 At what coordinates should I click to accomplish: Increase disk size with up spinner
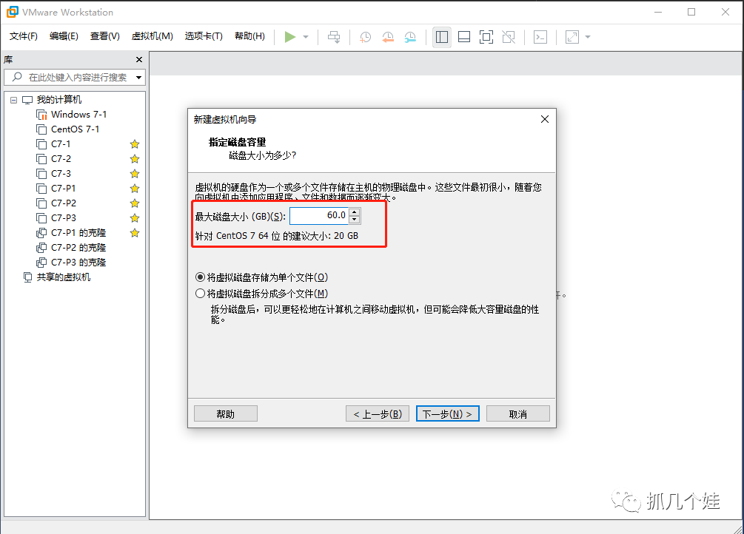355,212
